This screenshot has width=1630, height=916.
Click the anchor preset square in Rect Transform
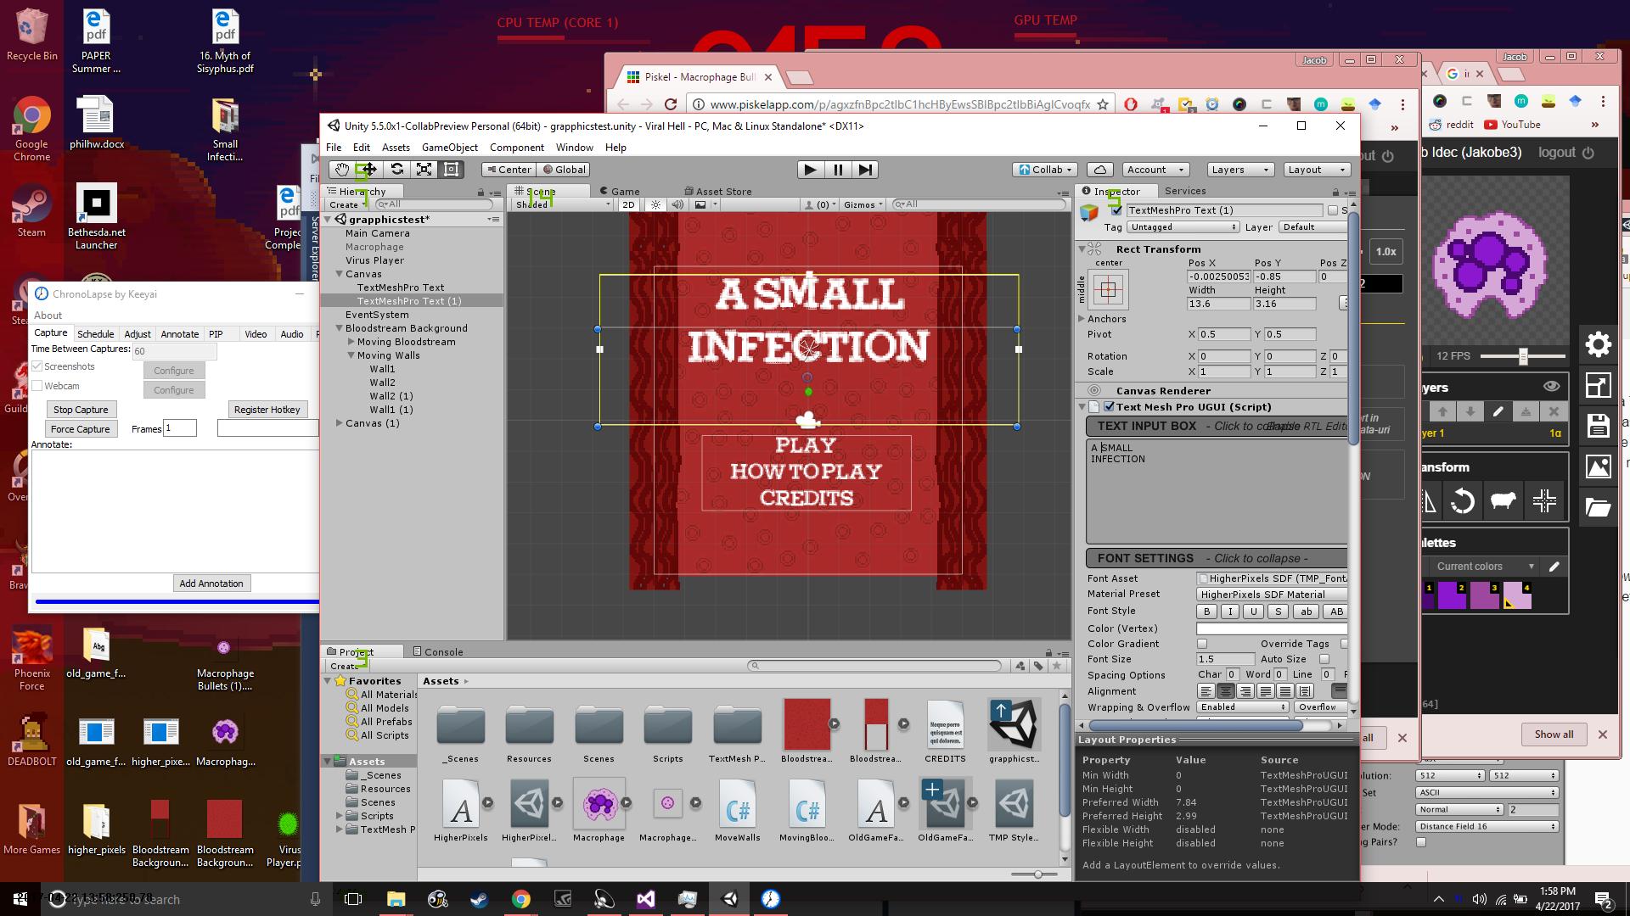click(1108, 290)
